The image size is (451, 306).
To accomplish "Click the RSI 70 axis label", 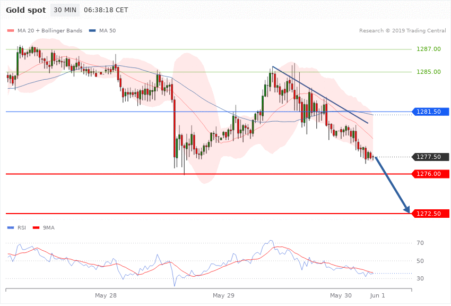I will coord(420,243).
